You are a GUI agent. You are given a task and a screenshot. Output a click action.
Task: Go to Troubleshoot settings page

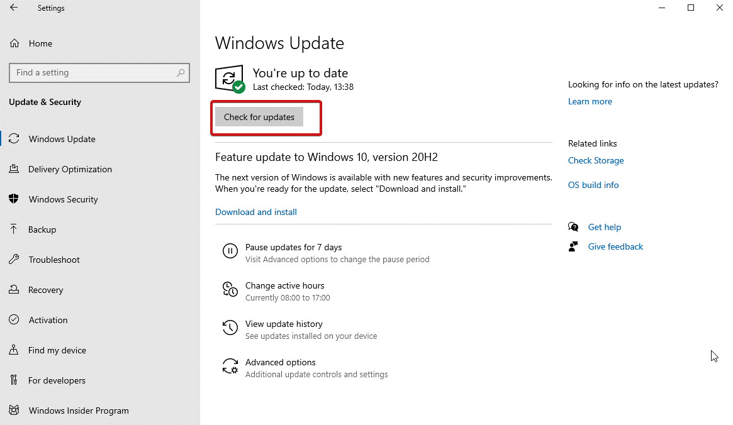coord(54,260)
